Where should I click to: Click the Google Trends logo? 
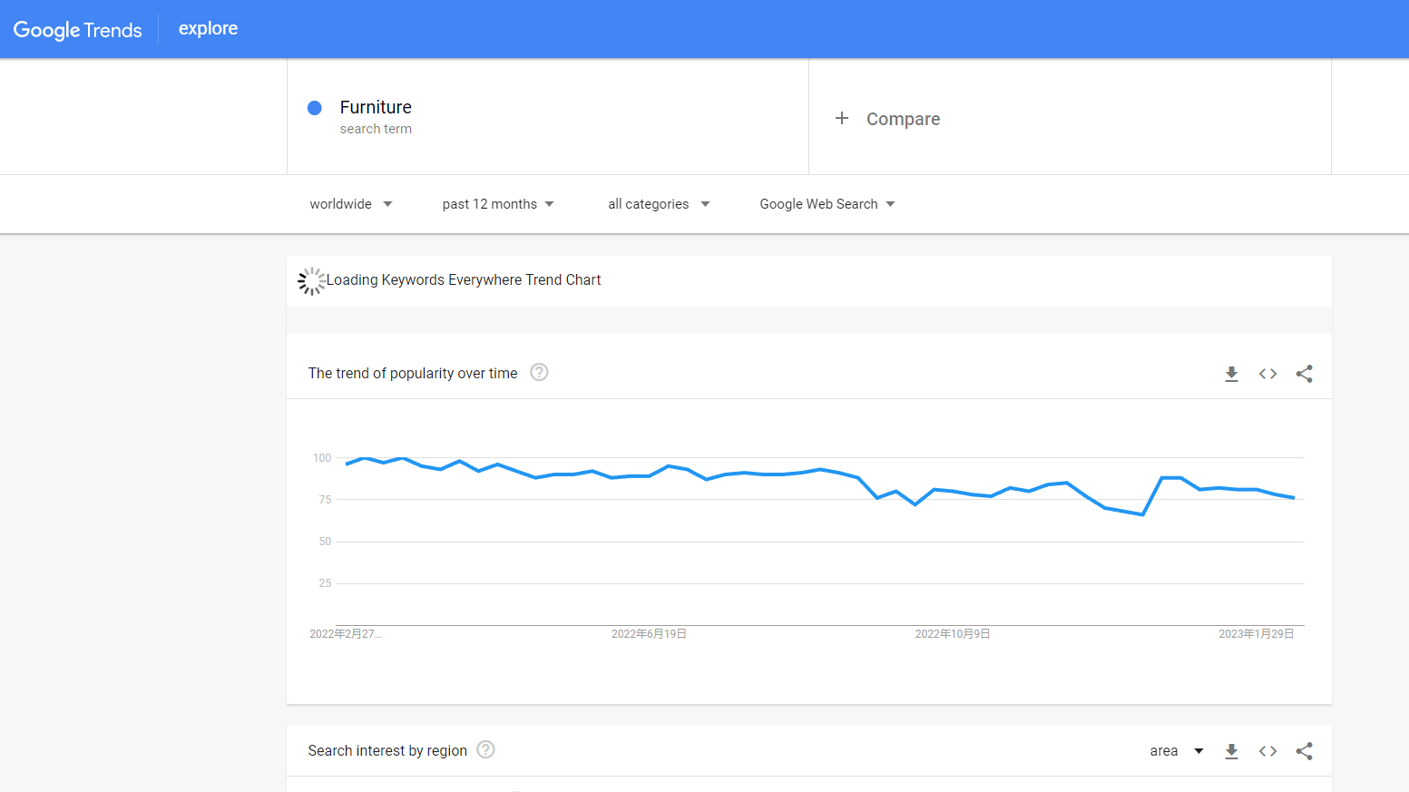pyautogui.click(x=78, y=30)
